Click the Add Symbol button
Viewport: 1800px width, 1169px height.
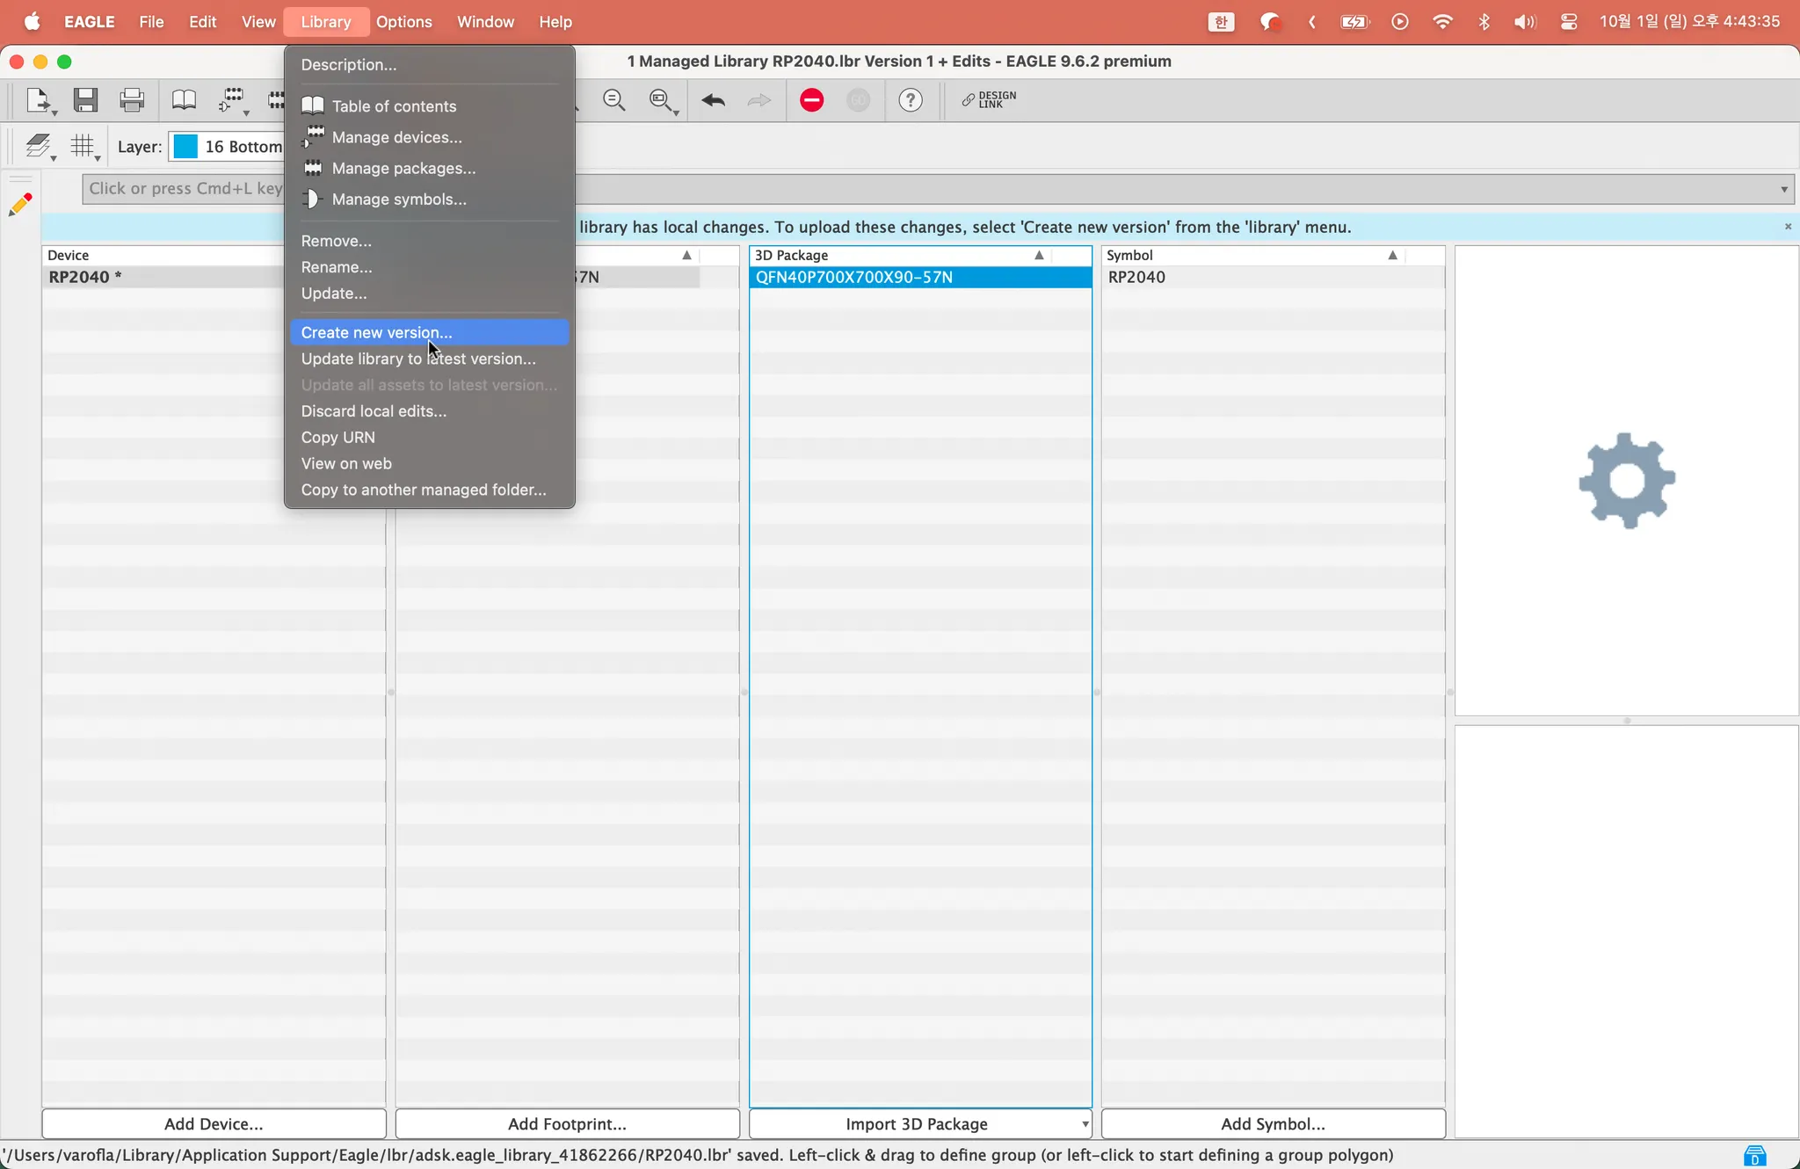tap(1273, 1124)
